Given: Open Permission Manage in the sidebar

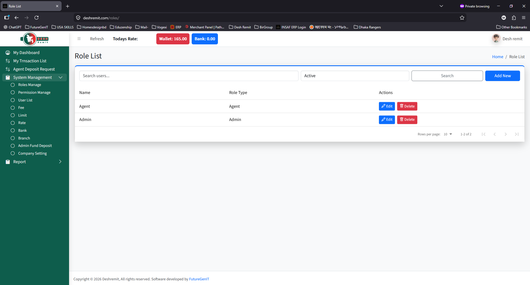Looking at the screenshot, I should (x=34, y=93).
